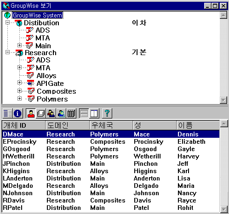The height and width of the screenshot is (214, 229).
Task: Click the ADS agent icon under Distibution
Action: tap(29, 30)
